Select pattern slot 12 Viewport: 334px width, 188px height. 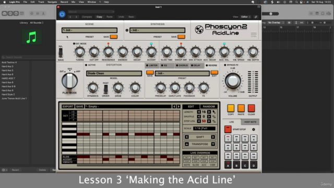point(254,156)
